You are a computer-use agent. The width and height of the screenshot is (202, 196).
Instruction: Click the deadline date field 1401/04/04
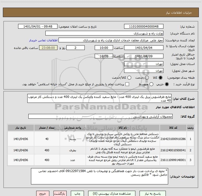tap(144, 48)
